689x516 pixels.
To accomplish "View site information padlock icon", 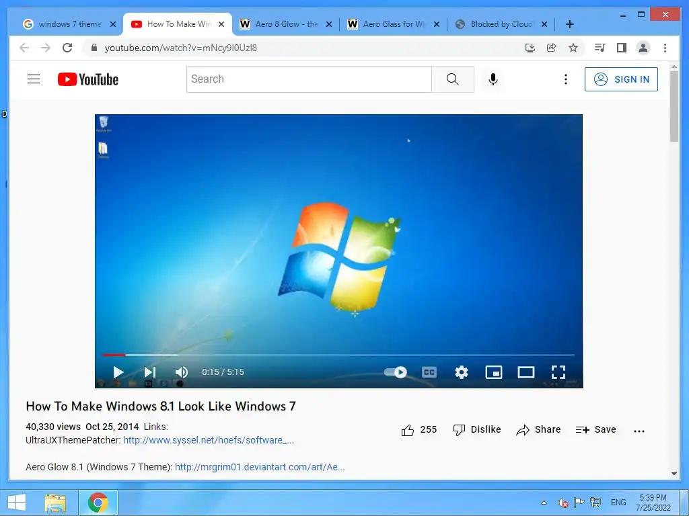I will [x=94, y=48].
